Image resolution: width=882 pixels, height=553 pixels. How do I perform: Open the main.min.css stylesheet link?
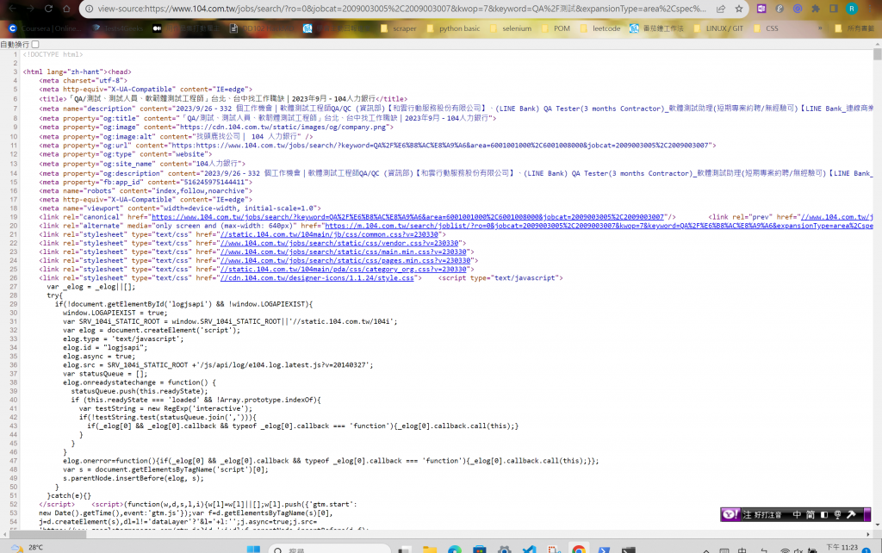(x=343, y=252)
